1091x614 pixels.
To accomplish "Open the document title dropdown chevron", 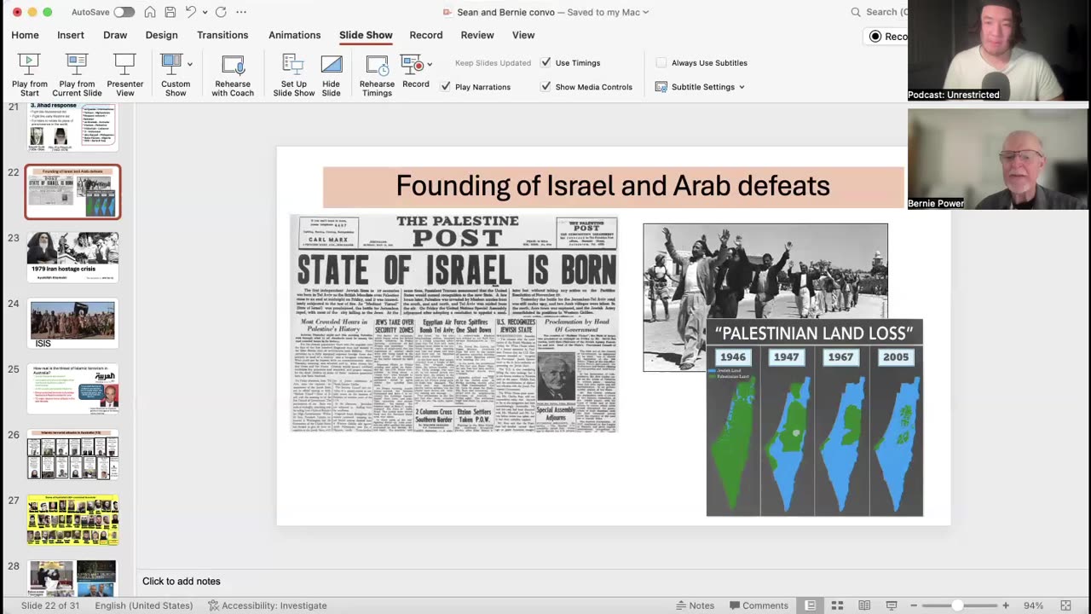I will (645, 12).
